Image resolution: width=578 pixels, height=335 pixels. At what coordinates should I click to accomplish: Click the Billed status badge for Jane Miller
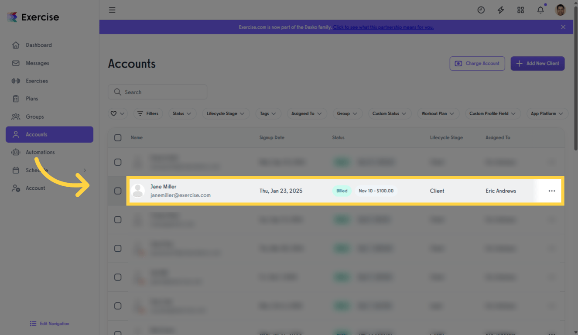pyautogui.click(x=342, y=191)
